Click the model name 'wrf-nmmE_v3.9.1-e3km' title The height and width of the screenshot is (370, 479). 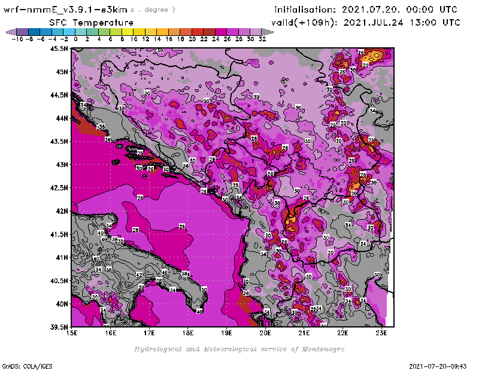(x=65, y=10)
